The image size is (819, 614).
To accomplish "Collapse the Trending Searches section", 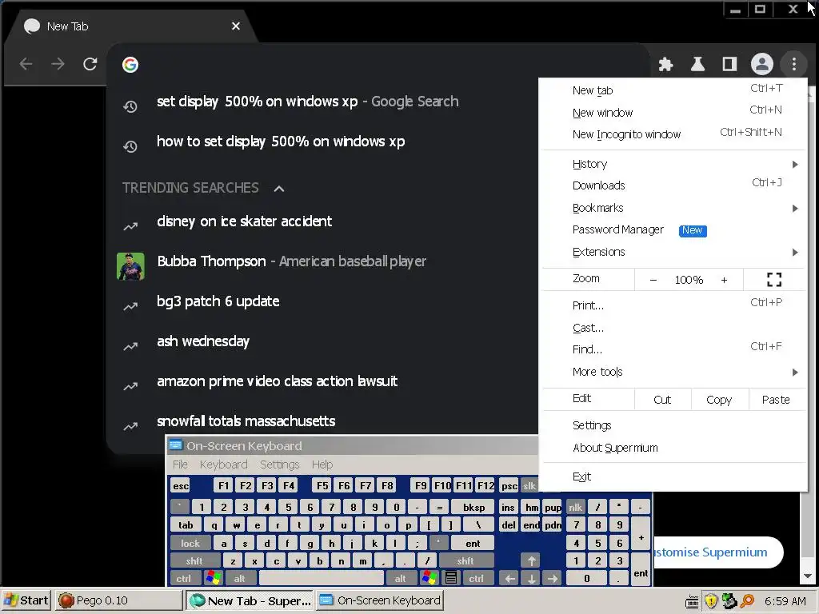I will (279, 189).
